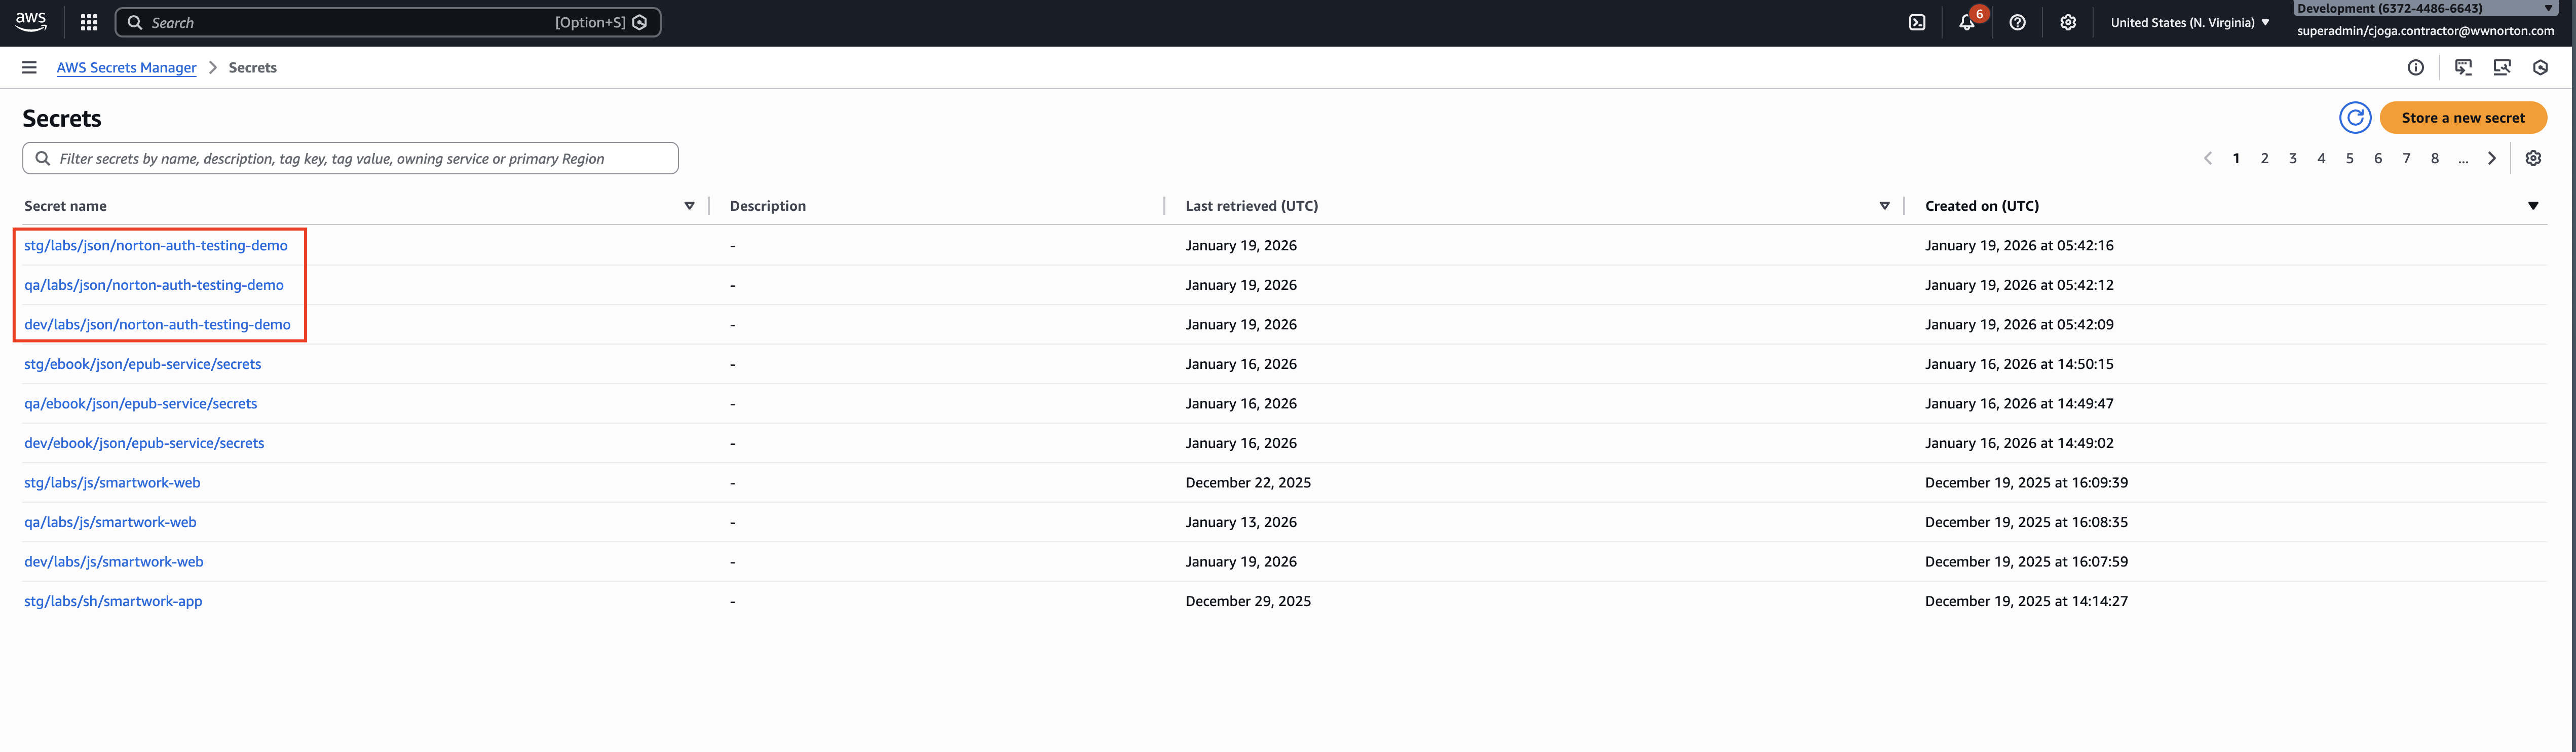Open the AWS services grid menu
2576x752 pixels.
(x=89, y=22)
